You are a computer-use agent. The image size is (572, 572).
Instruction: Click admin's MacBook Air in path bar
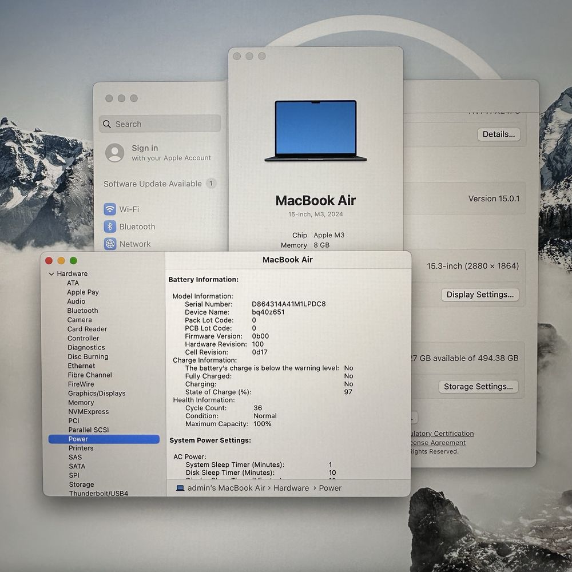(x=226, y=488)
